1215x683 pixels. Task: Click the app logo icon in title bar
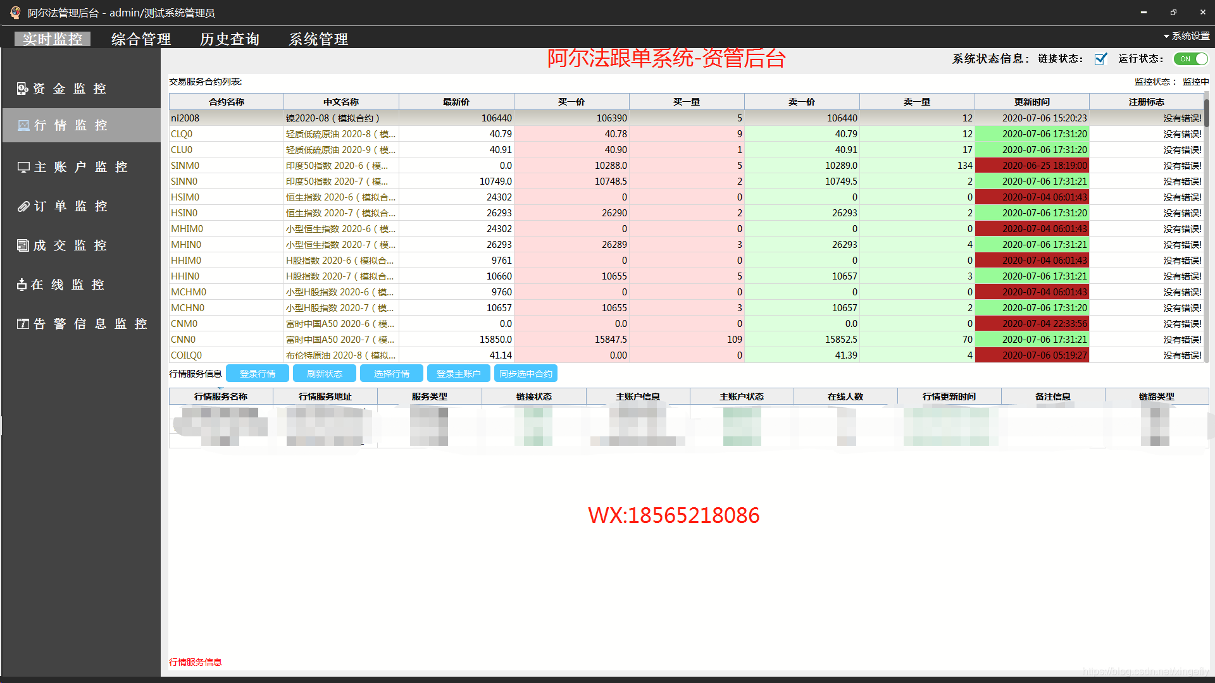tap(15, 12)
